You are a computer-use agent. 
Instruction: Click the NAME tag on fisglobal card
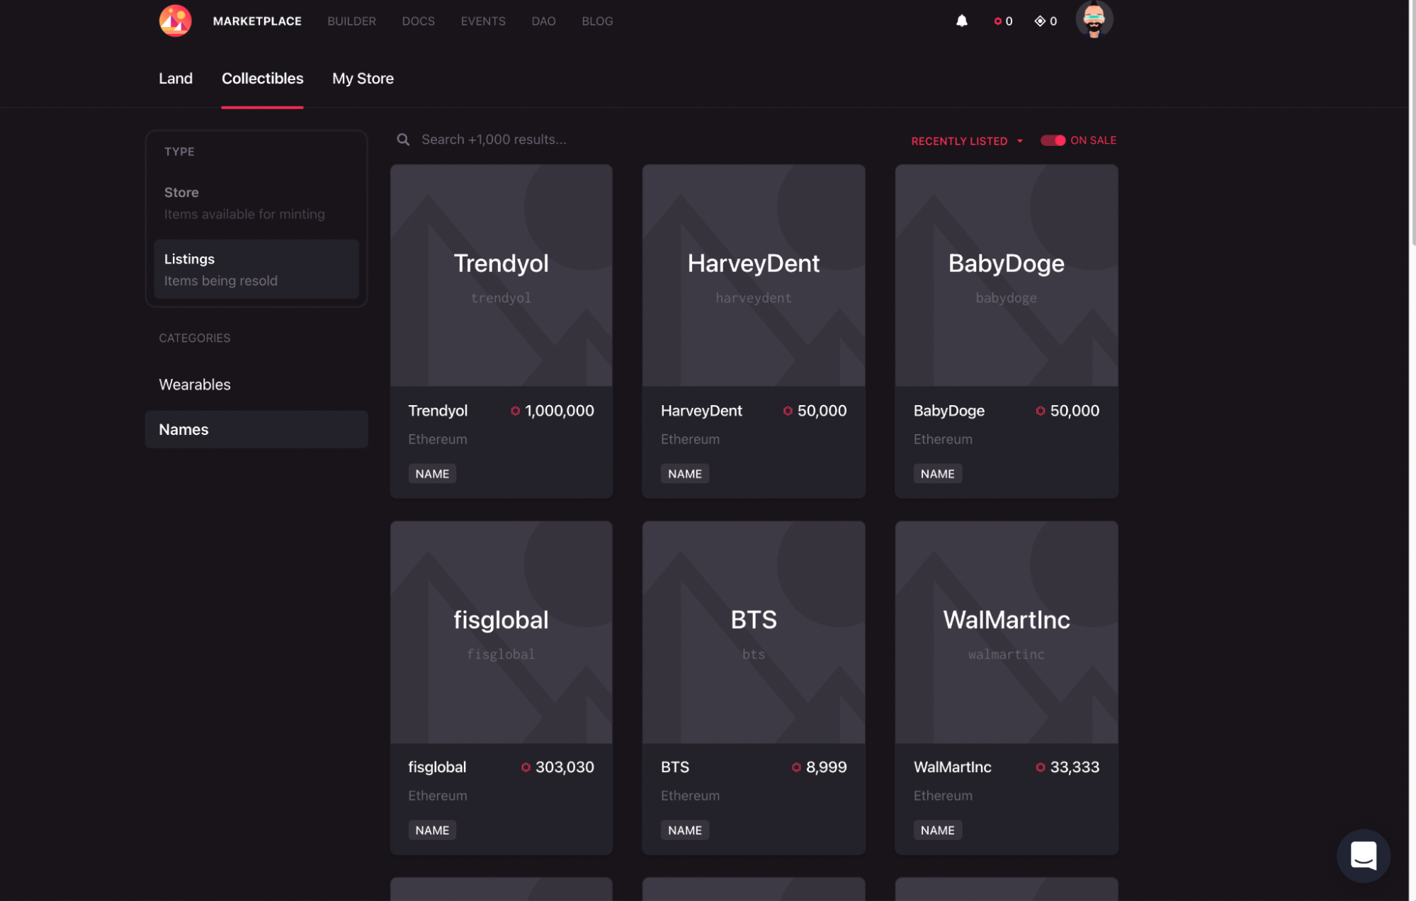pos(432,830)
